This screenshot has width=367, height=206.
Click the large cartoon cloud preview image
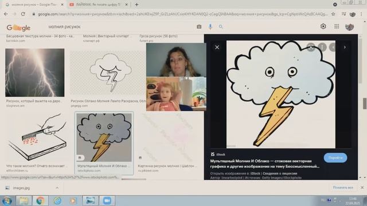pos(280,94)
